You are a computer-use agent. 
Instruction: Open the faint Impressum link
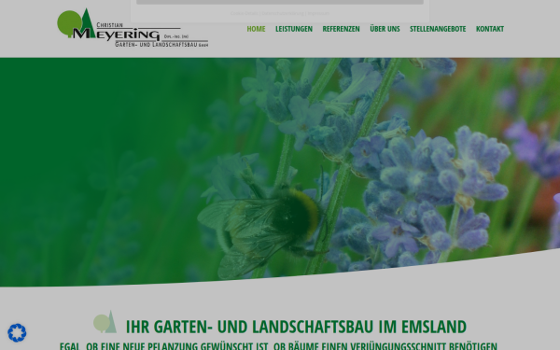coord(318,13)
